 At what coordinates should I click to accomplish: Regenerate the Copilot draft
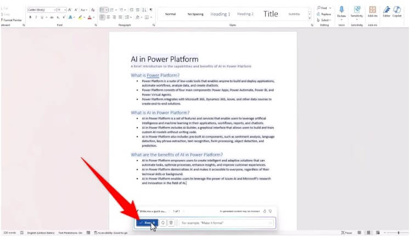pyautogui.click(x=163, y=223)
